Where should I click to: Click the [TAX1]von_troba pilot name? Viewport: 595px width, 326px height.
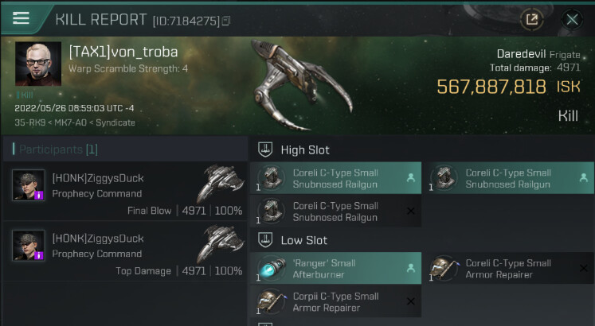pos(123,52)
